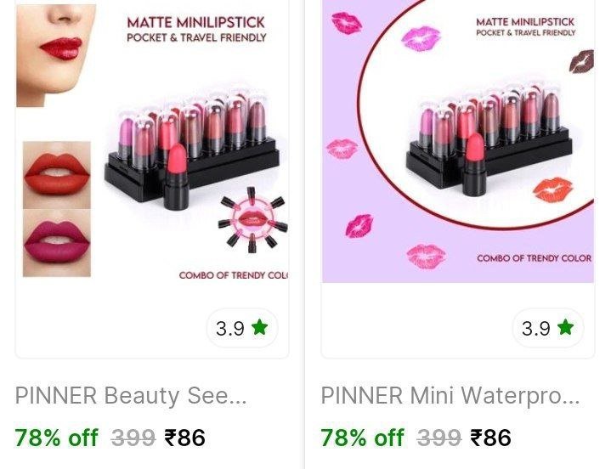Click circular lipstick ring icon on left image

click(252, 220)
